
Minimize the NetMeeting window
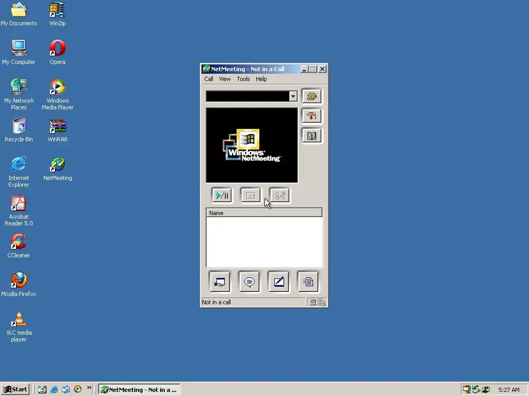click(304, 69)
